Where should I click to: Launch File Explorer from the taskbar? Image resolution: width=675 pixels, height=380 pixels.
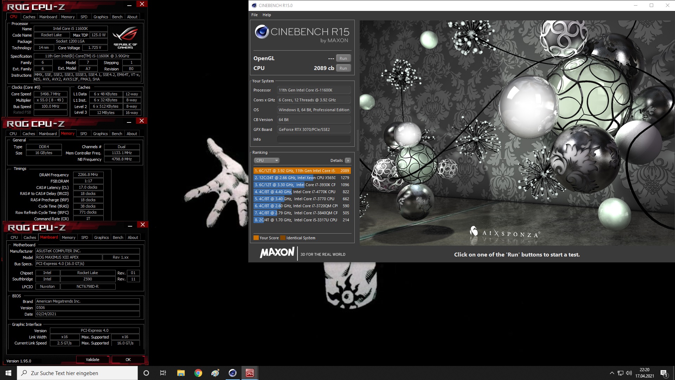tap(181, 373)
